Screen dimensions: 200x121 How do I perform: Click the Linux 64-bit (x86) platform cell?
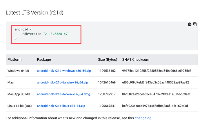pyautogui.click(x=19, y=106)
